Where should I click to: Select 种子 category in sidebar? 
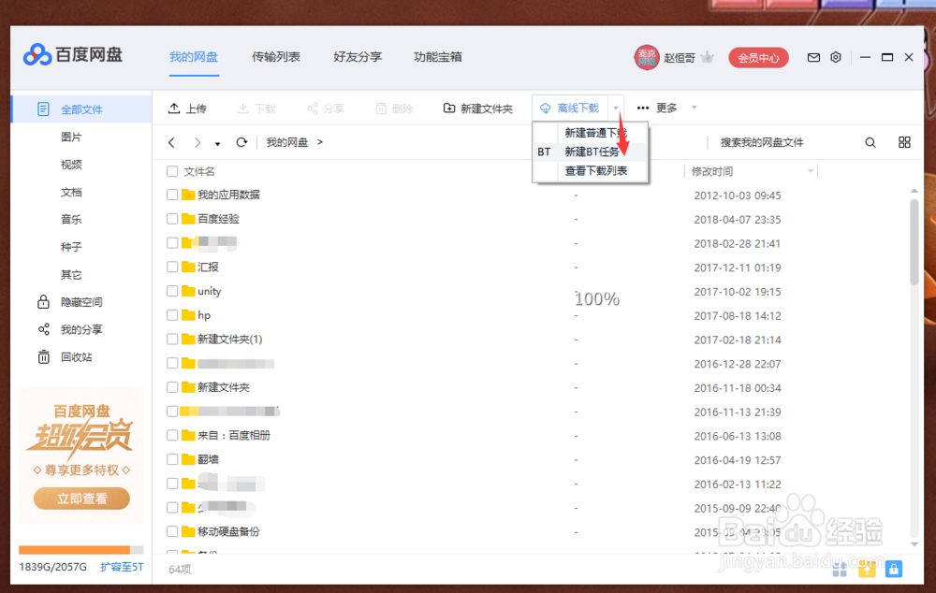point(71,247)
